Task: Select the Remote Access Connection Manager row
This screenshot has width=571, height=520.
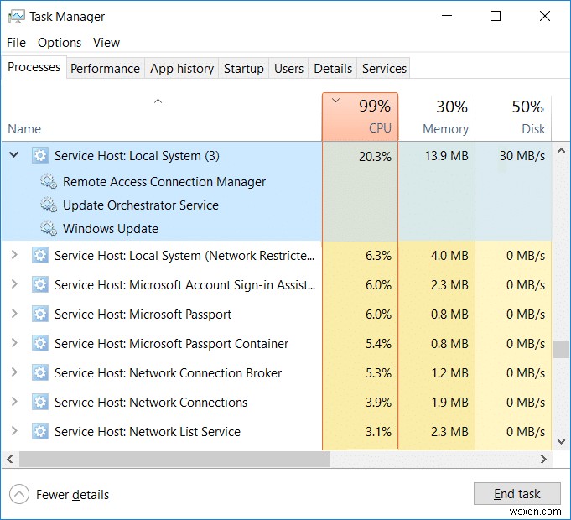Action: pyautogui.click(x=277, y=181)
